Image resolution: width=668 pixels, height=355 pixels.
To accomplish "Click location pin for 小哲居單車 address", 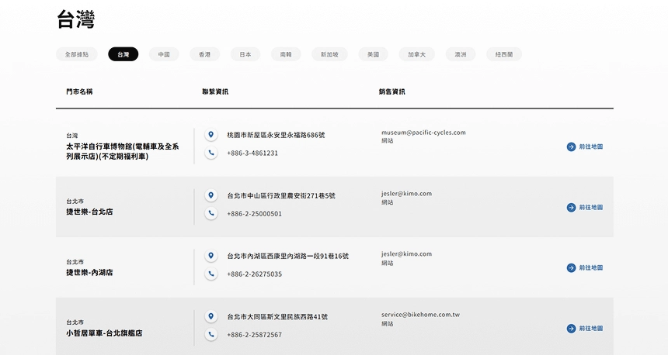I will [x=210, y=316].
